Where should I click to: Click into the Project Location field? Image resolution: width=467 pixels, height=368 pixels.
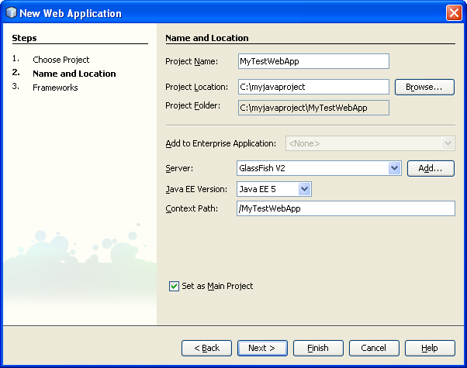(313, 87)
